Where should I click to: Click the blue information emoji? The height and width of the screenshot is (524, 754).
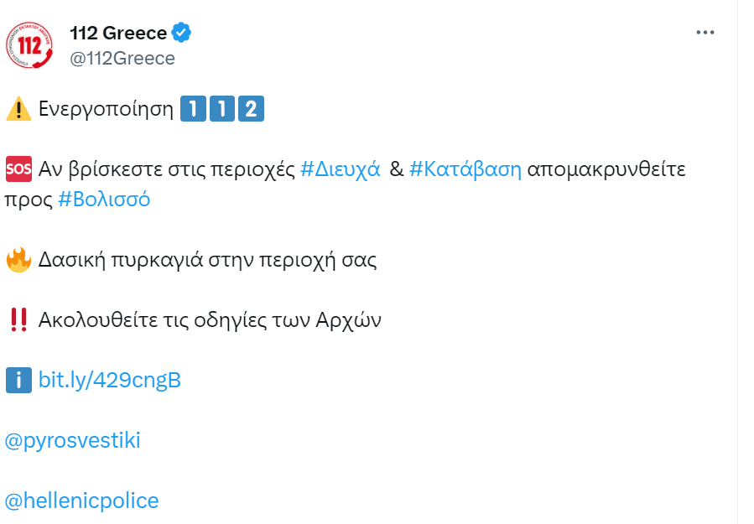pos(18,380)
